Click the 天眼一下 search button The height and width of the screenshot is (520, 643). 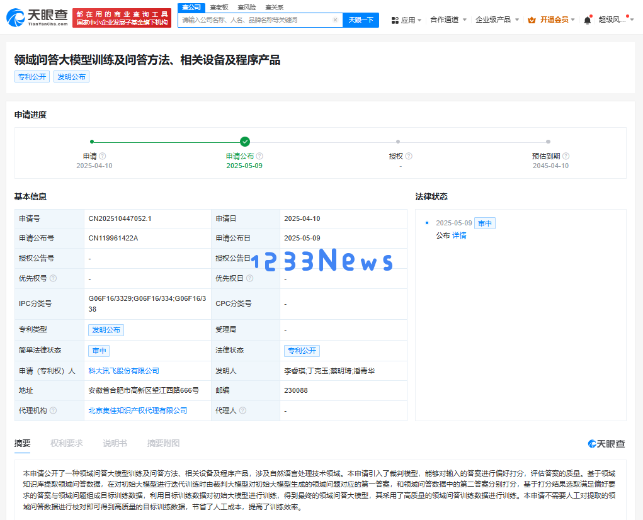pyautogui.click(x=361, y=20)
